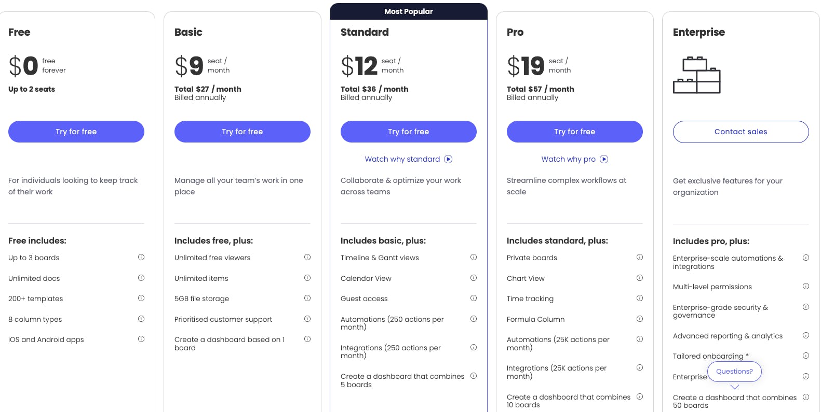Open the info tooltip for "Unlimited free viewers"
Viewport: 821px width, 412px height.
[x=307, y=257]
